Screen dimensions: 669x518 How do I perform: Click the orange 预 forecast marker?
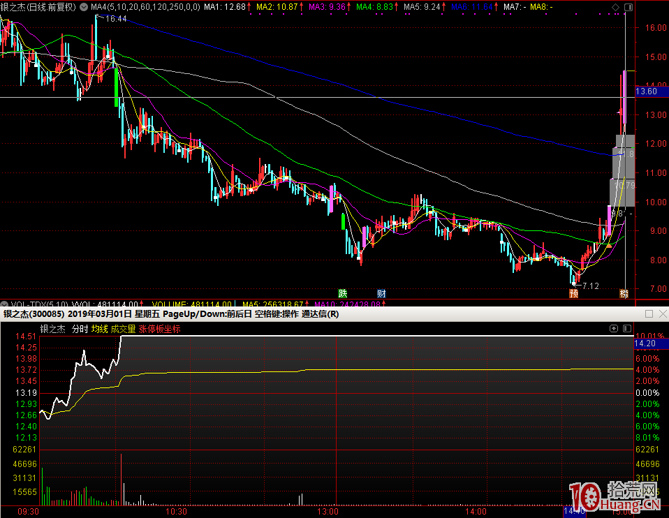[x=574, y=294]
